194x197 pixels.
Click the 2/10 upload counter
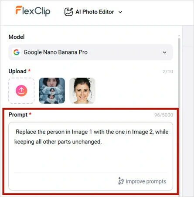coord(168,71)
